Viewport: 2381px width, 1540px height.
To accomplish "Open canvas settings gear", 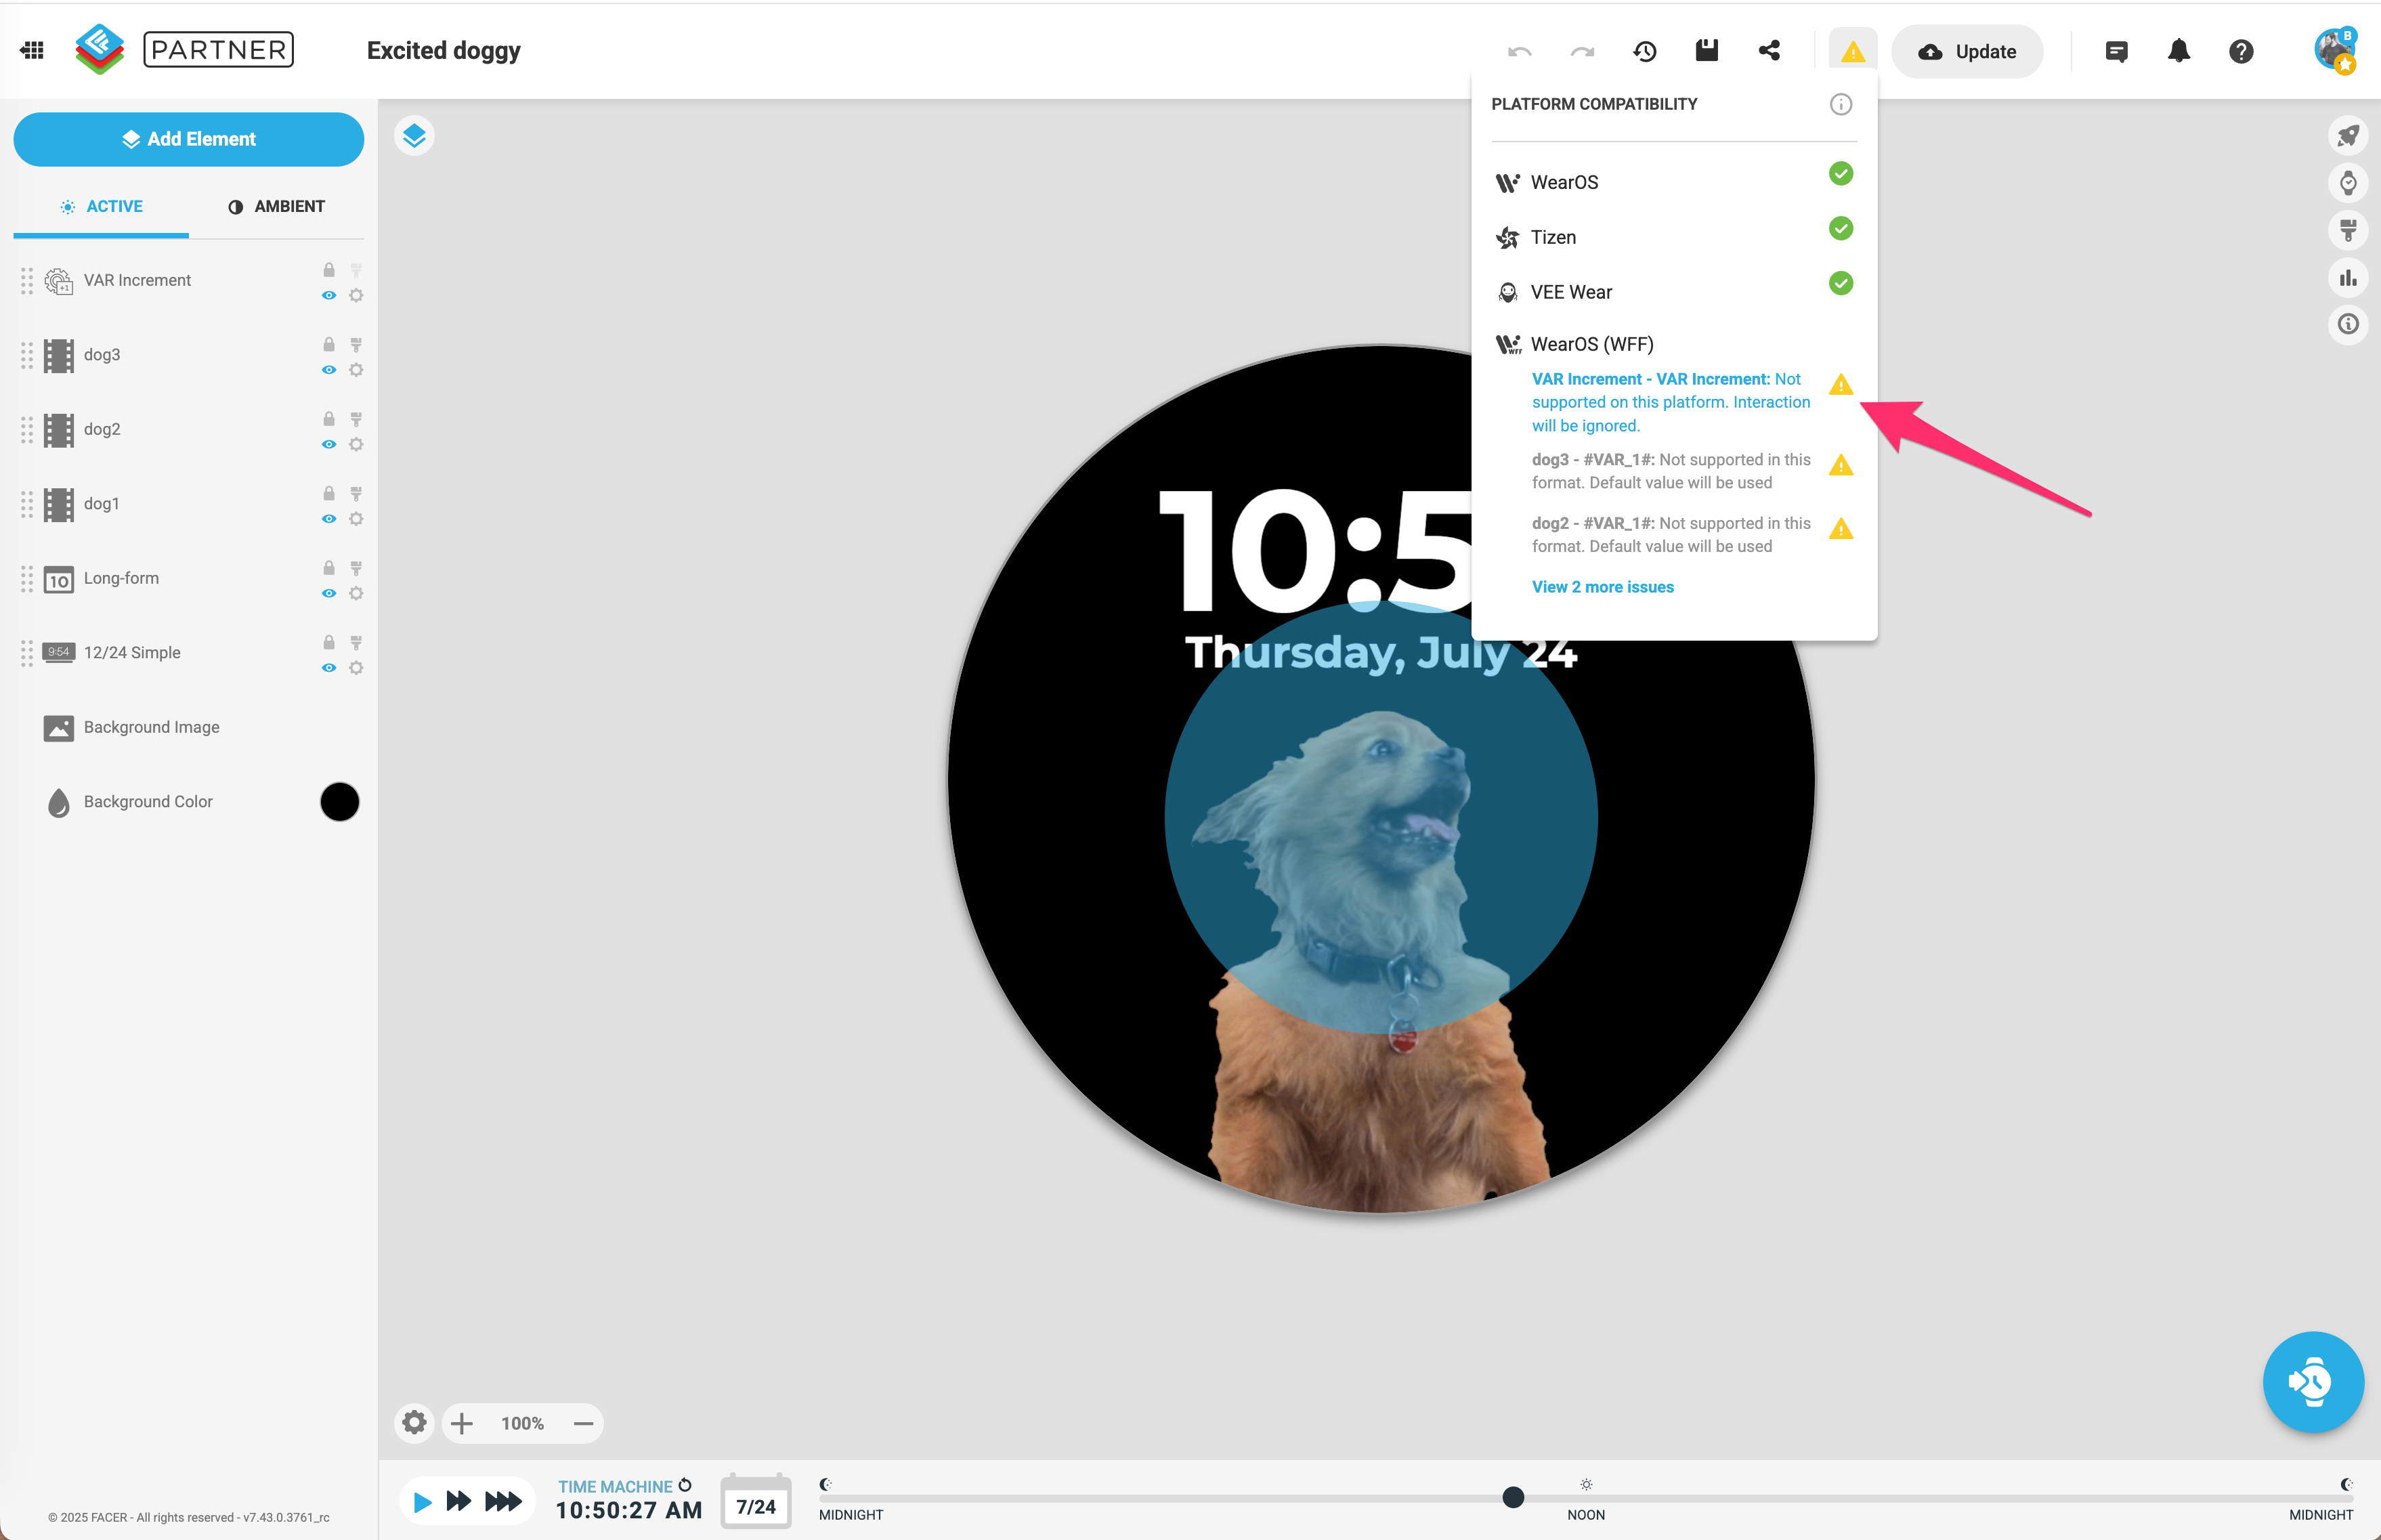I will tap(414, 1422).
